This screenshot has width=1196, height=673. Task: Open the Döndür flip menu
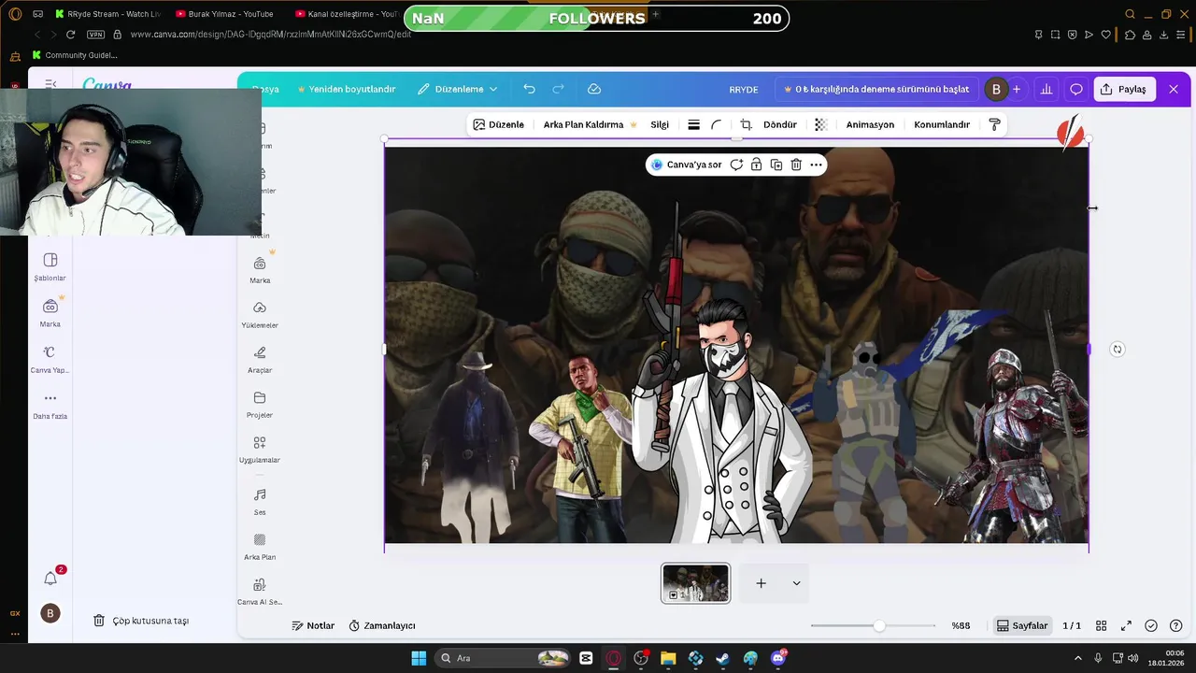(780, 124)
